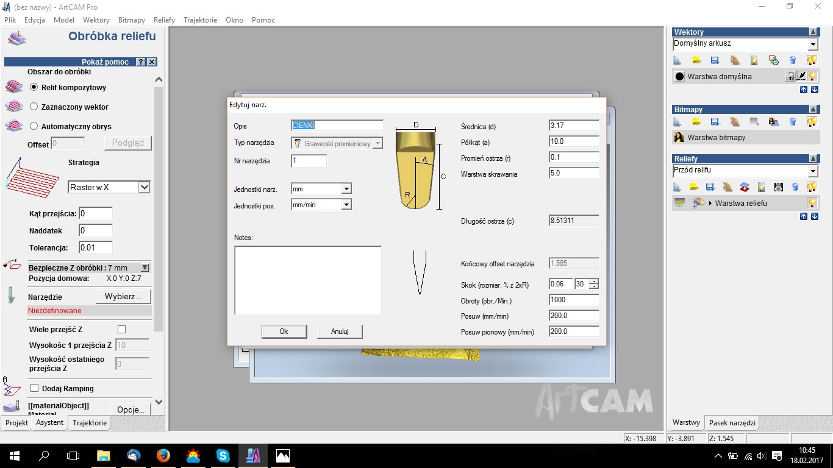Select Relief kompozytowy radio button
Image resolution: width=833 pixels, height=468 pixels.
click(34, 87)
